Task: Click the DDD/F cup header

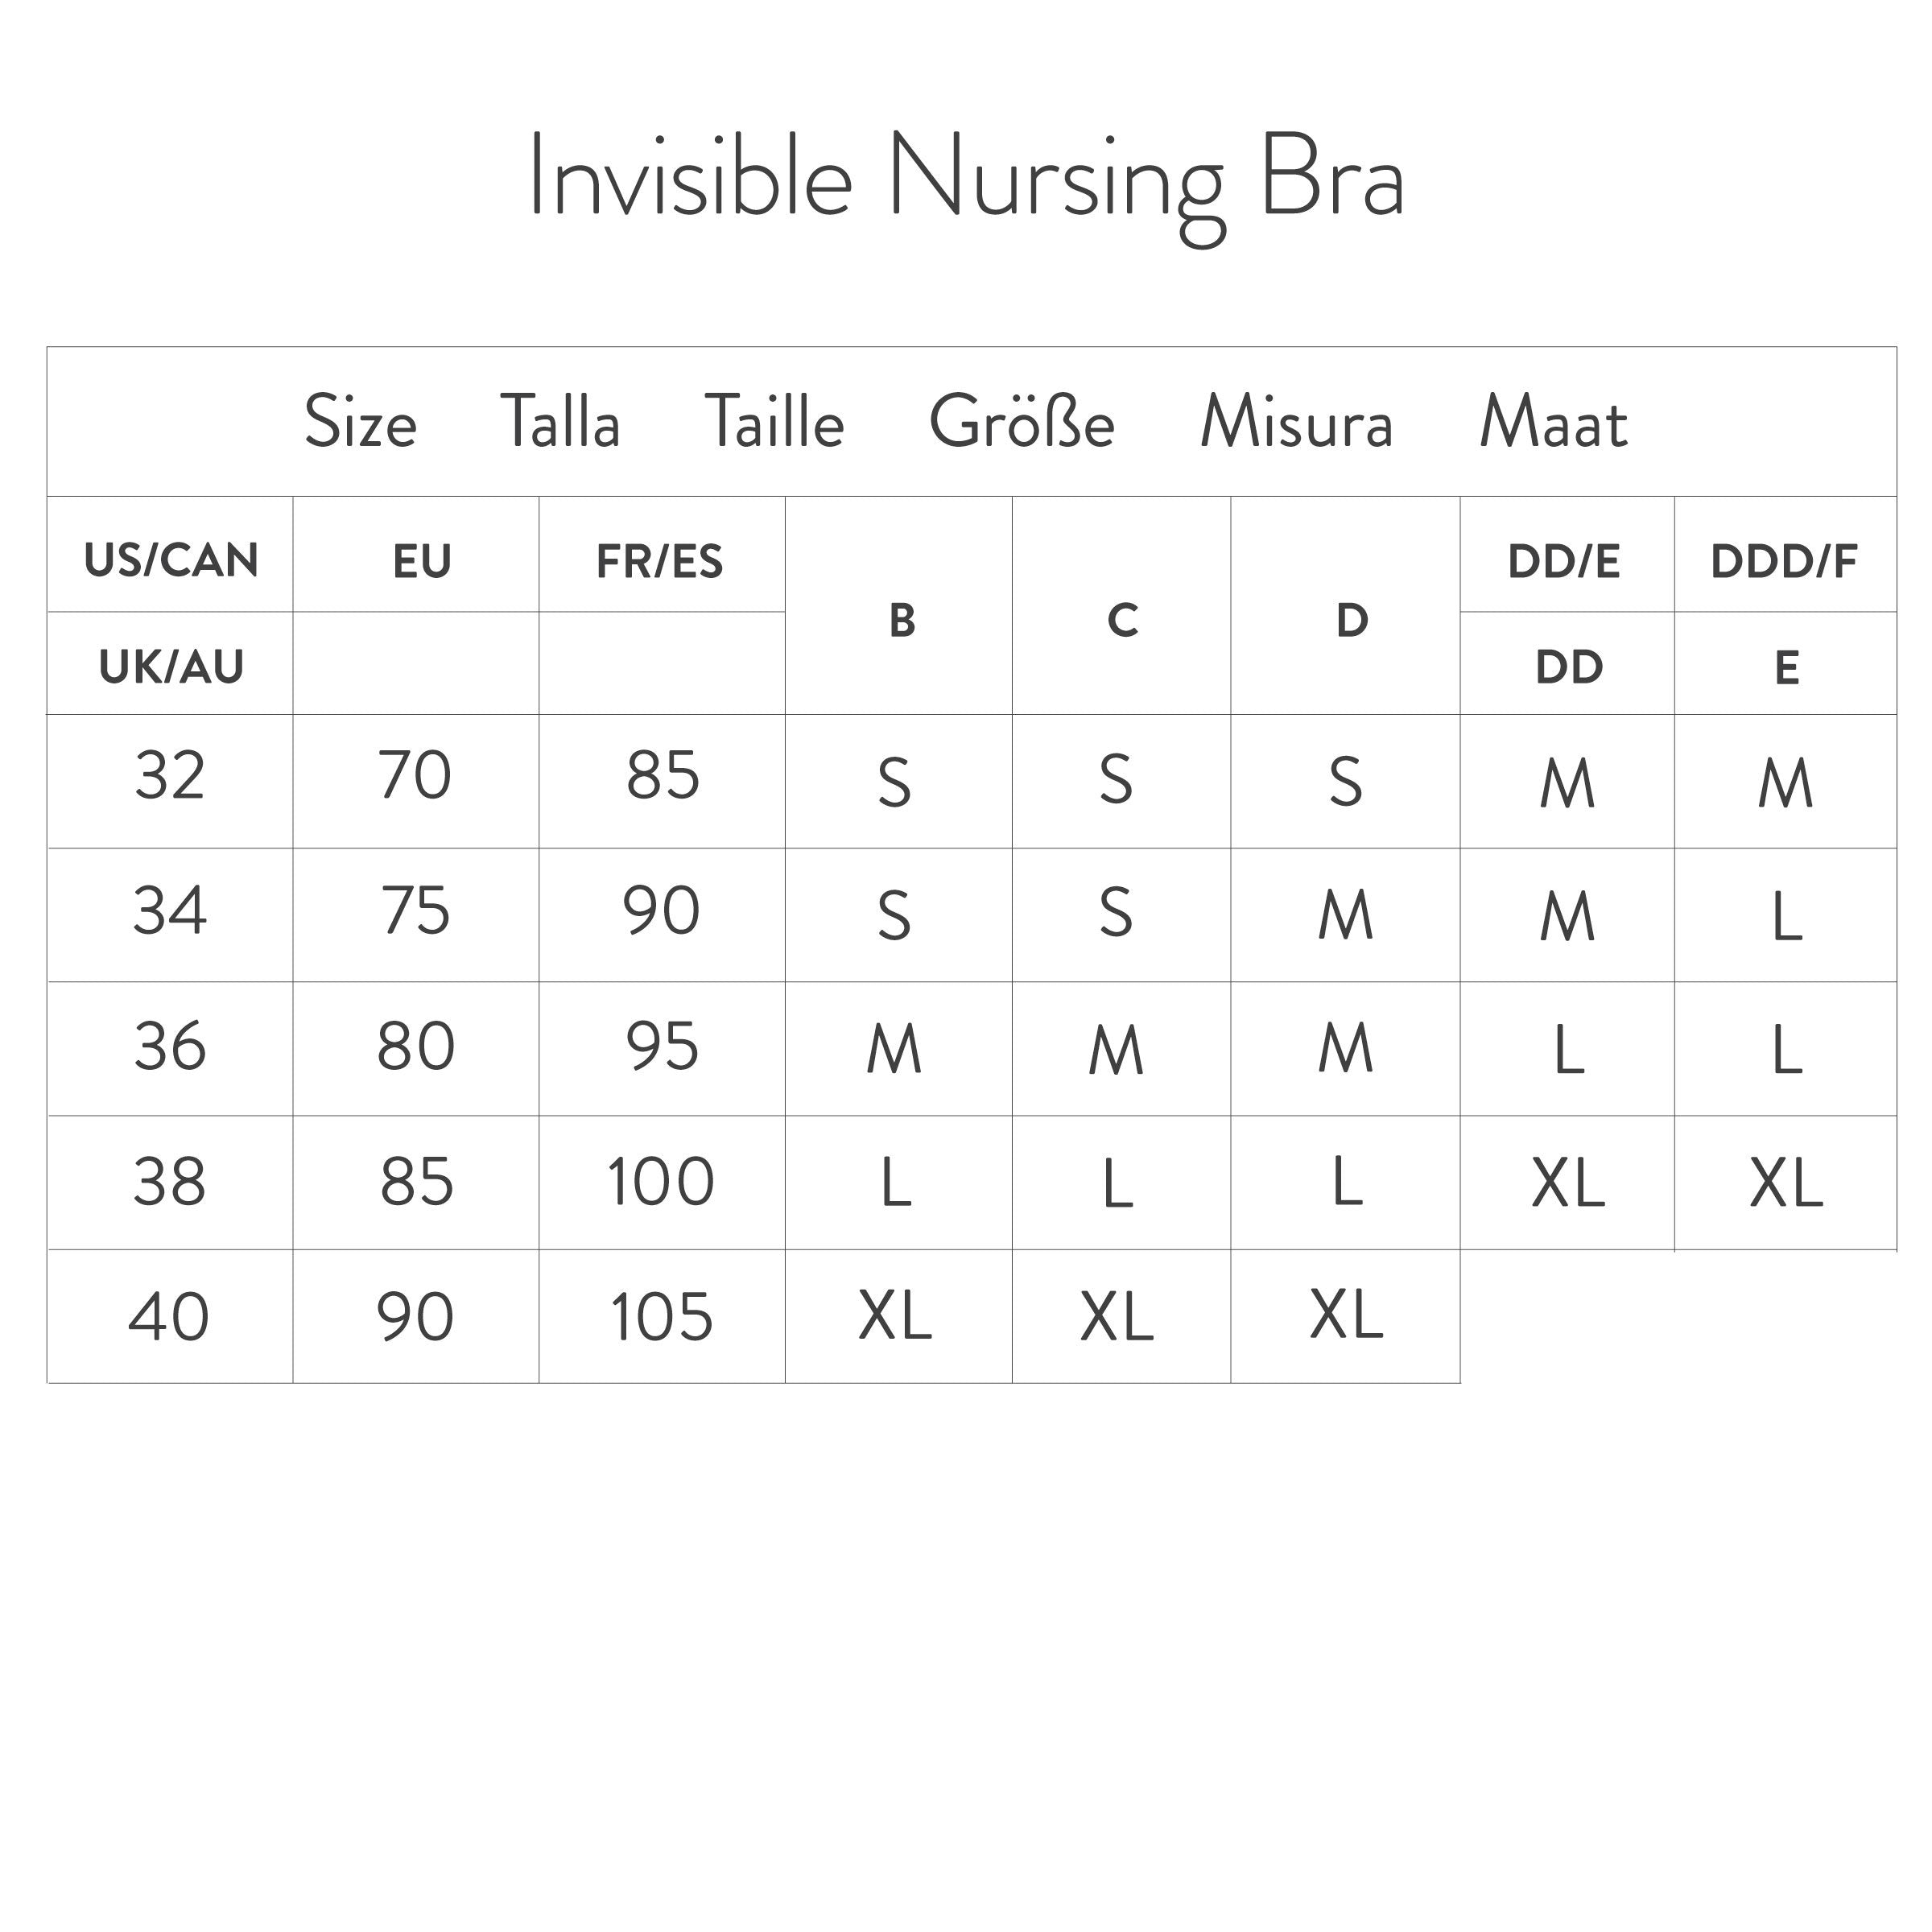Action: 1784,562
